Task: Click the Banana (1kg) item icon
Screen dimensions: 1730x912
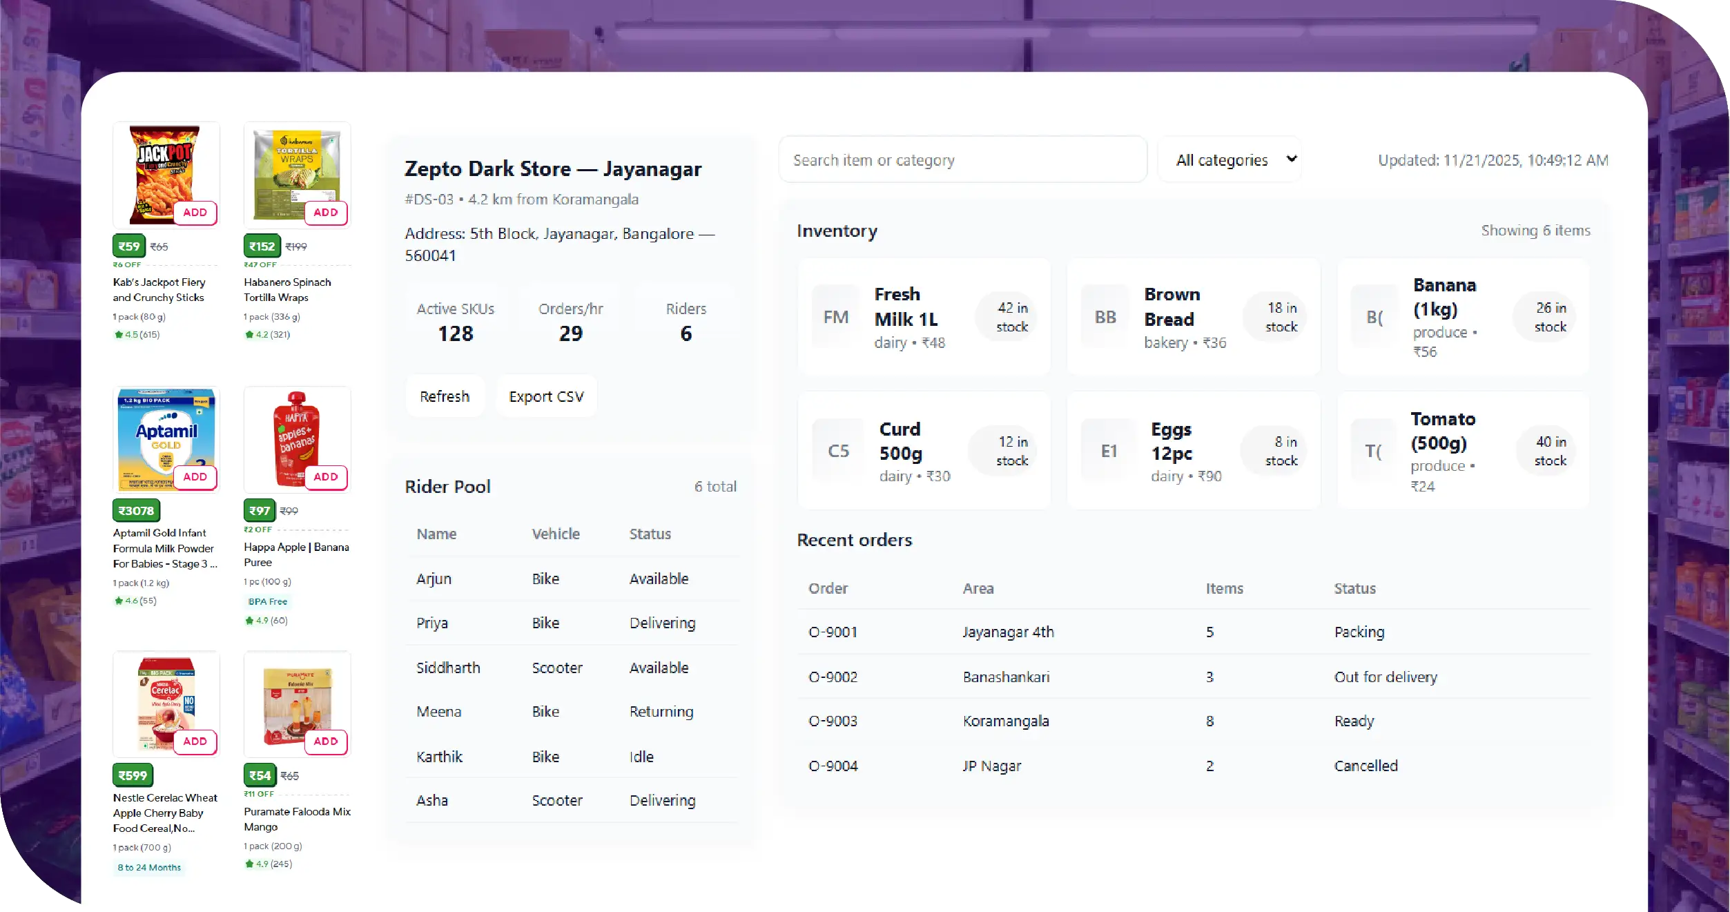Action: [1374, 317]
